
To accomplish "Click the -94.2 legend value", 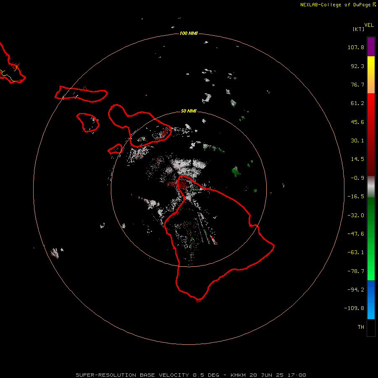I will (x=356, y=289).
